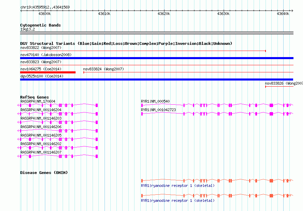Click the nsv833822 (Wong2007) variant label

tap(41, 48)
